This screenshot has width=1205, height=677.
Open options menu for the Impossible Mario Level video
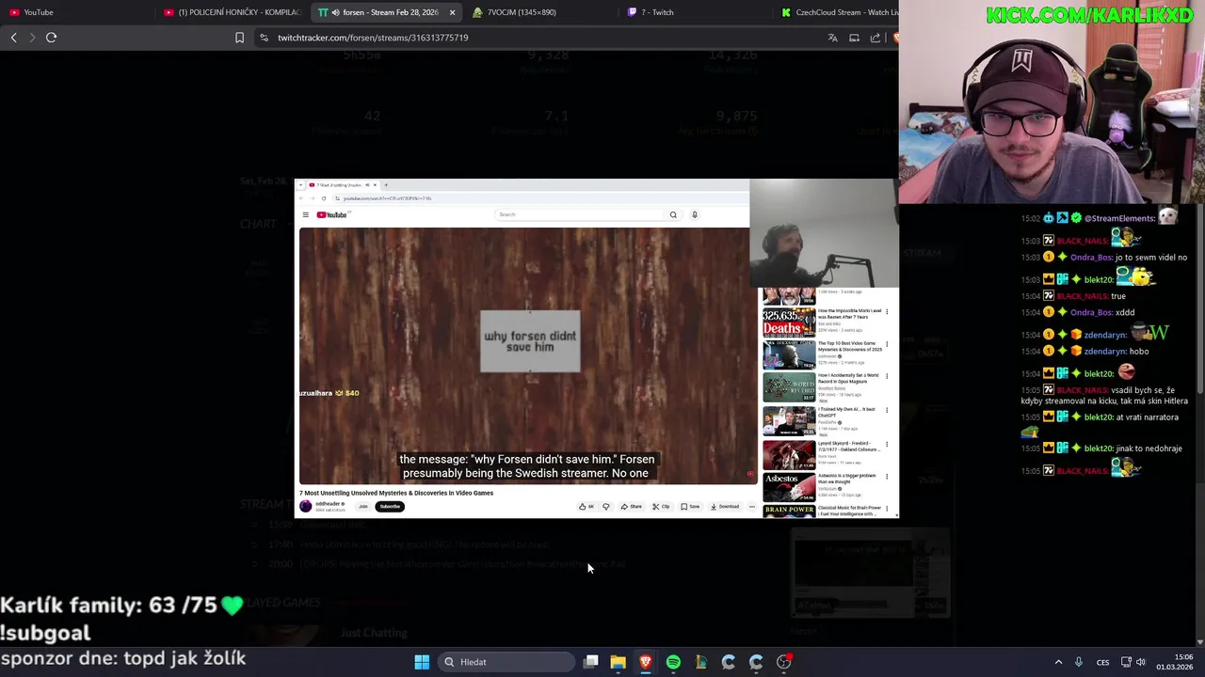click(x=887, y=312)
